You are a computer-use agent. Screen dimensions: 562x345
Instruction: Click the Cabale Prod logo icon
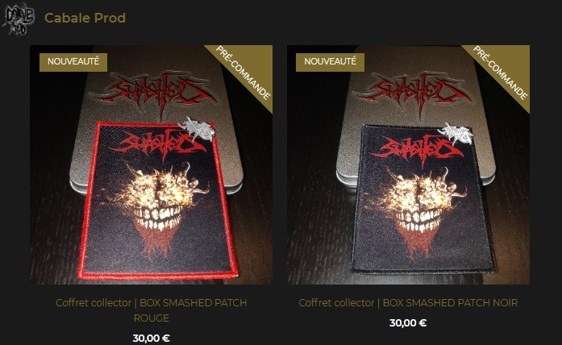point(19,19)
